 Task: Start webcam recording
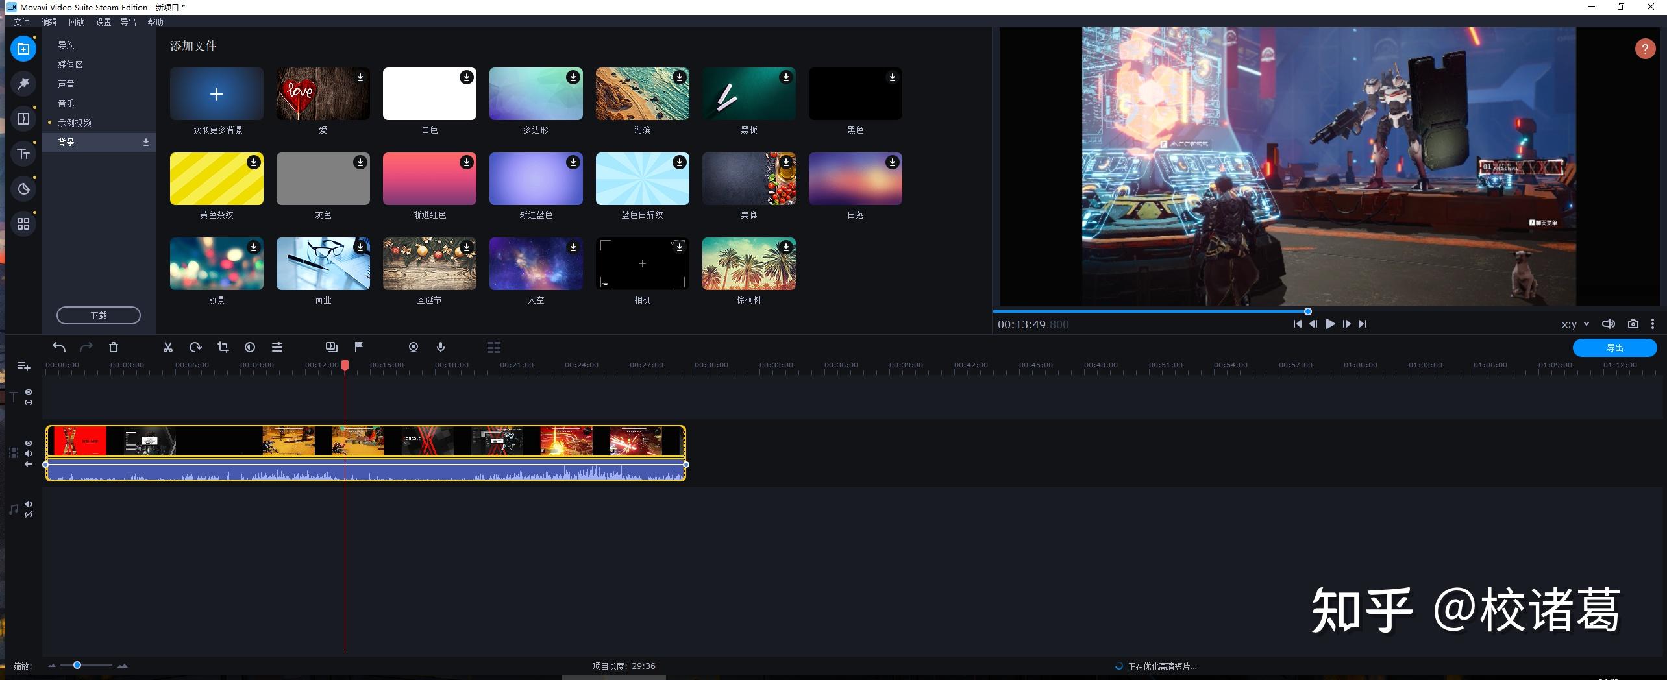coord(414,347)
